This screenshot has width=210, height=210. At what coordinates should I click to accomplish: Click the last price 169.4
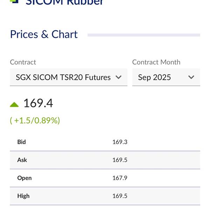pyautogui.click(x=38, y=103)
